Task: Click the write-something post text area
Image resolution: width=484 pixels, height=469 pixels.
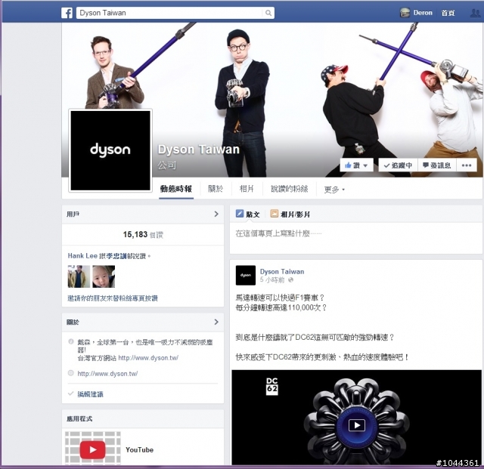Action: click(x=356, y=239)
